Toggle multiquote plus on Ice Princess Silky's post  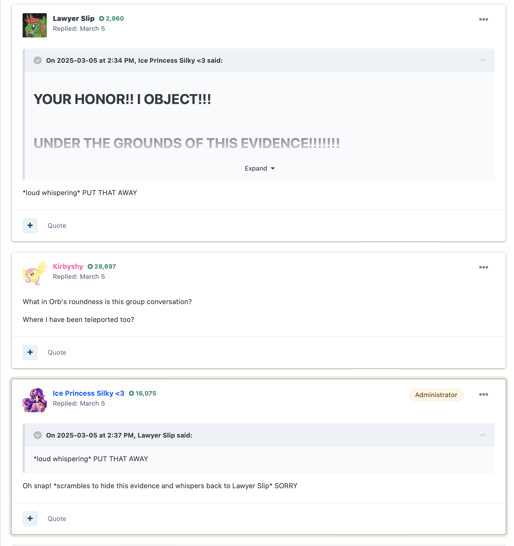pyautogui.click(x=30, y=519)
